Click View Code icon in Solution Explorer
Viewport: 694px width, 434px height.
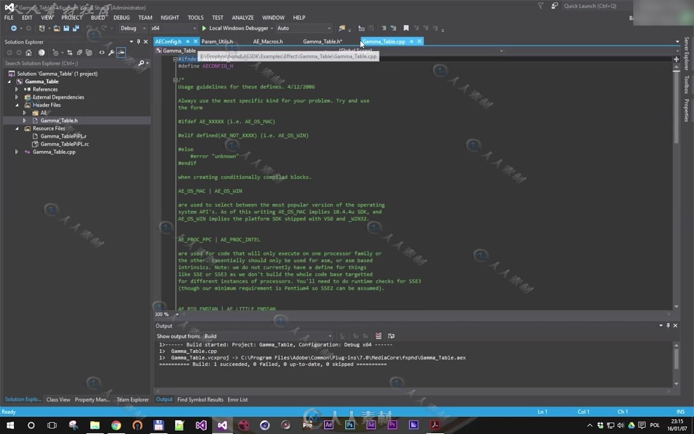(x=102, y=53)
